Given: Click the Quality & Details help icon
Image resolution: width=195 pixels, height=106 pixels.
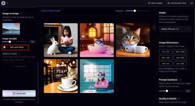Looking at the screenshot, I should (179, 99).
